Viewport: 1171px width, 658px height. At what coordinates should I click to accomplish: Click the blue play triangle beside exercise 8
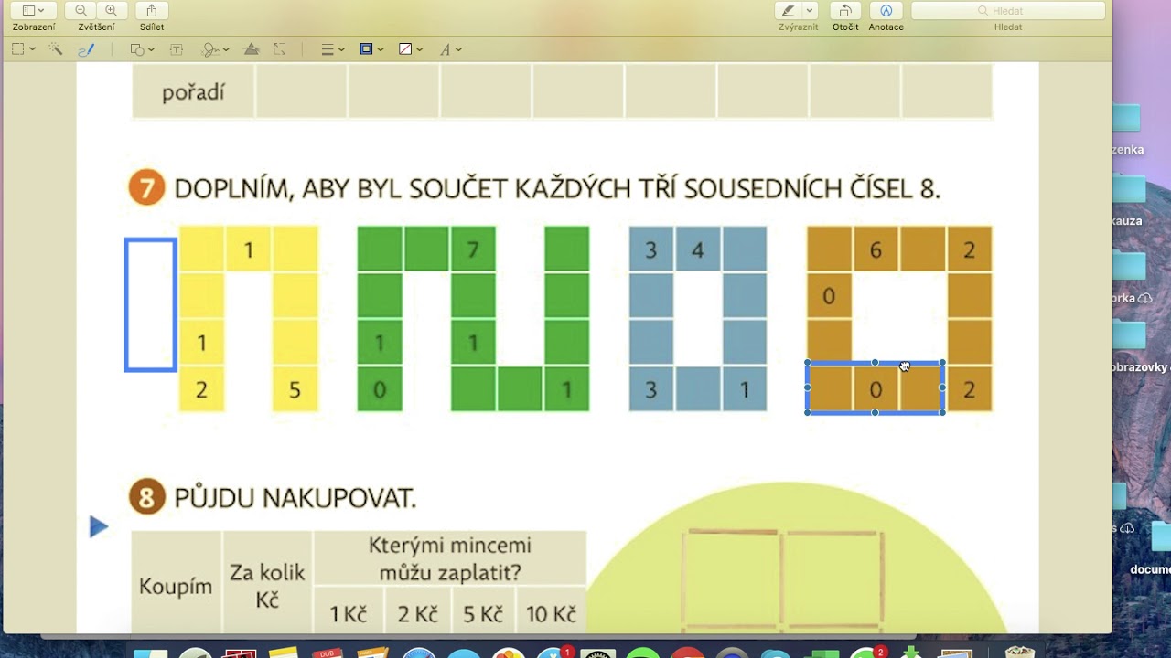[x=99, y=527]
